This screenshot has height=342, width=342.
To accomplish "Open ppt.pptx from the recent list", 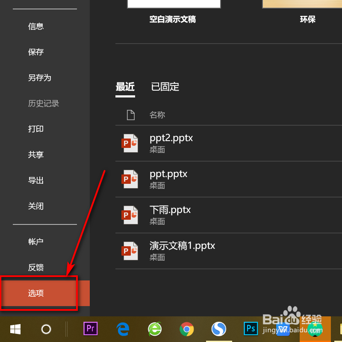I will coord(229,179).
